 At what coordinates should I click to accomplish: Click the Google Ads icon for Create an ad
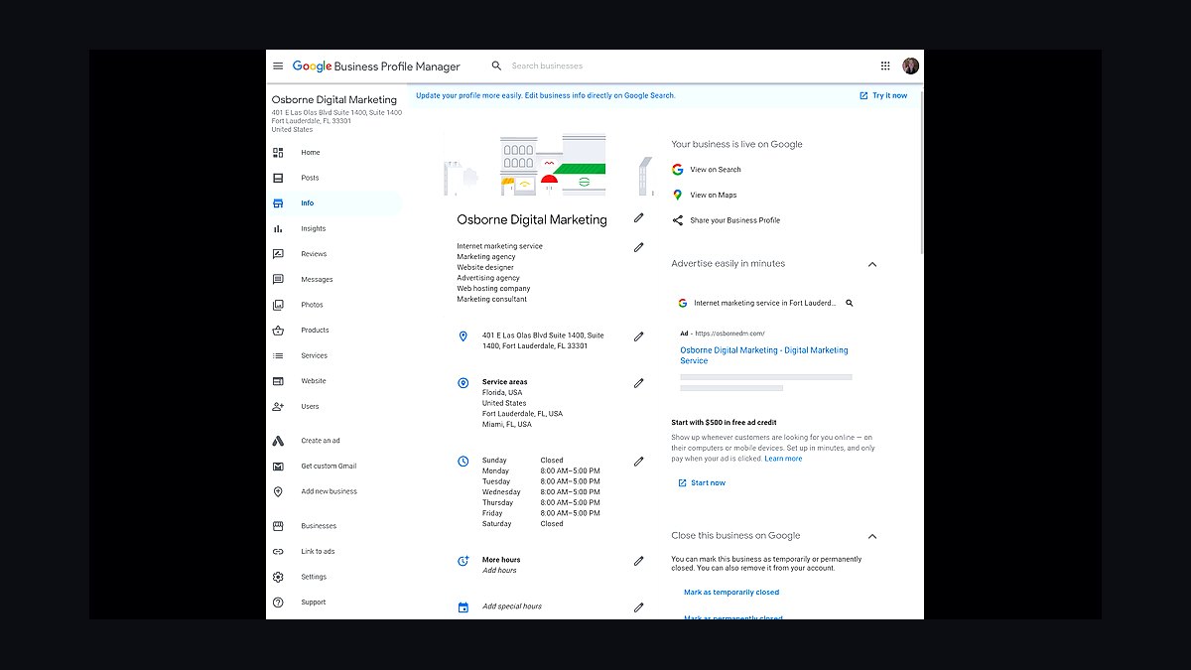tap(278, 441)
